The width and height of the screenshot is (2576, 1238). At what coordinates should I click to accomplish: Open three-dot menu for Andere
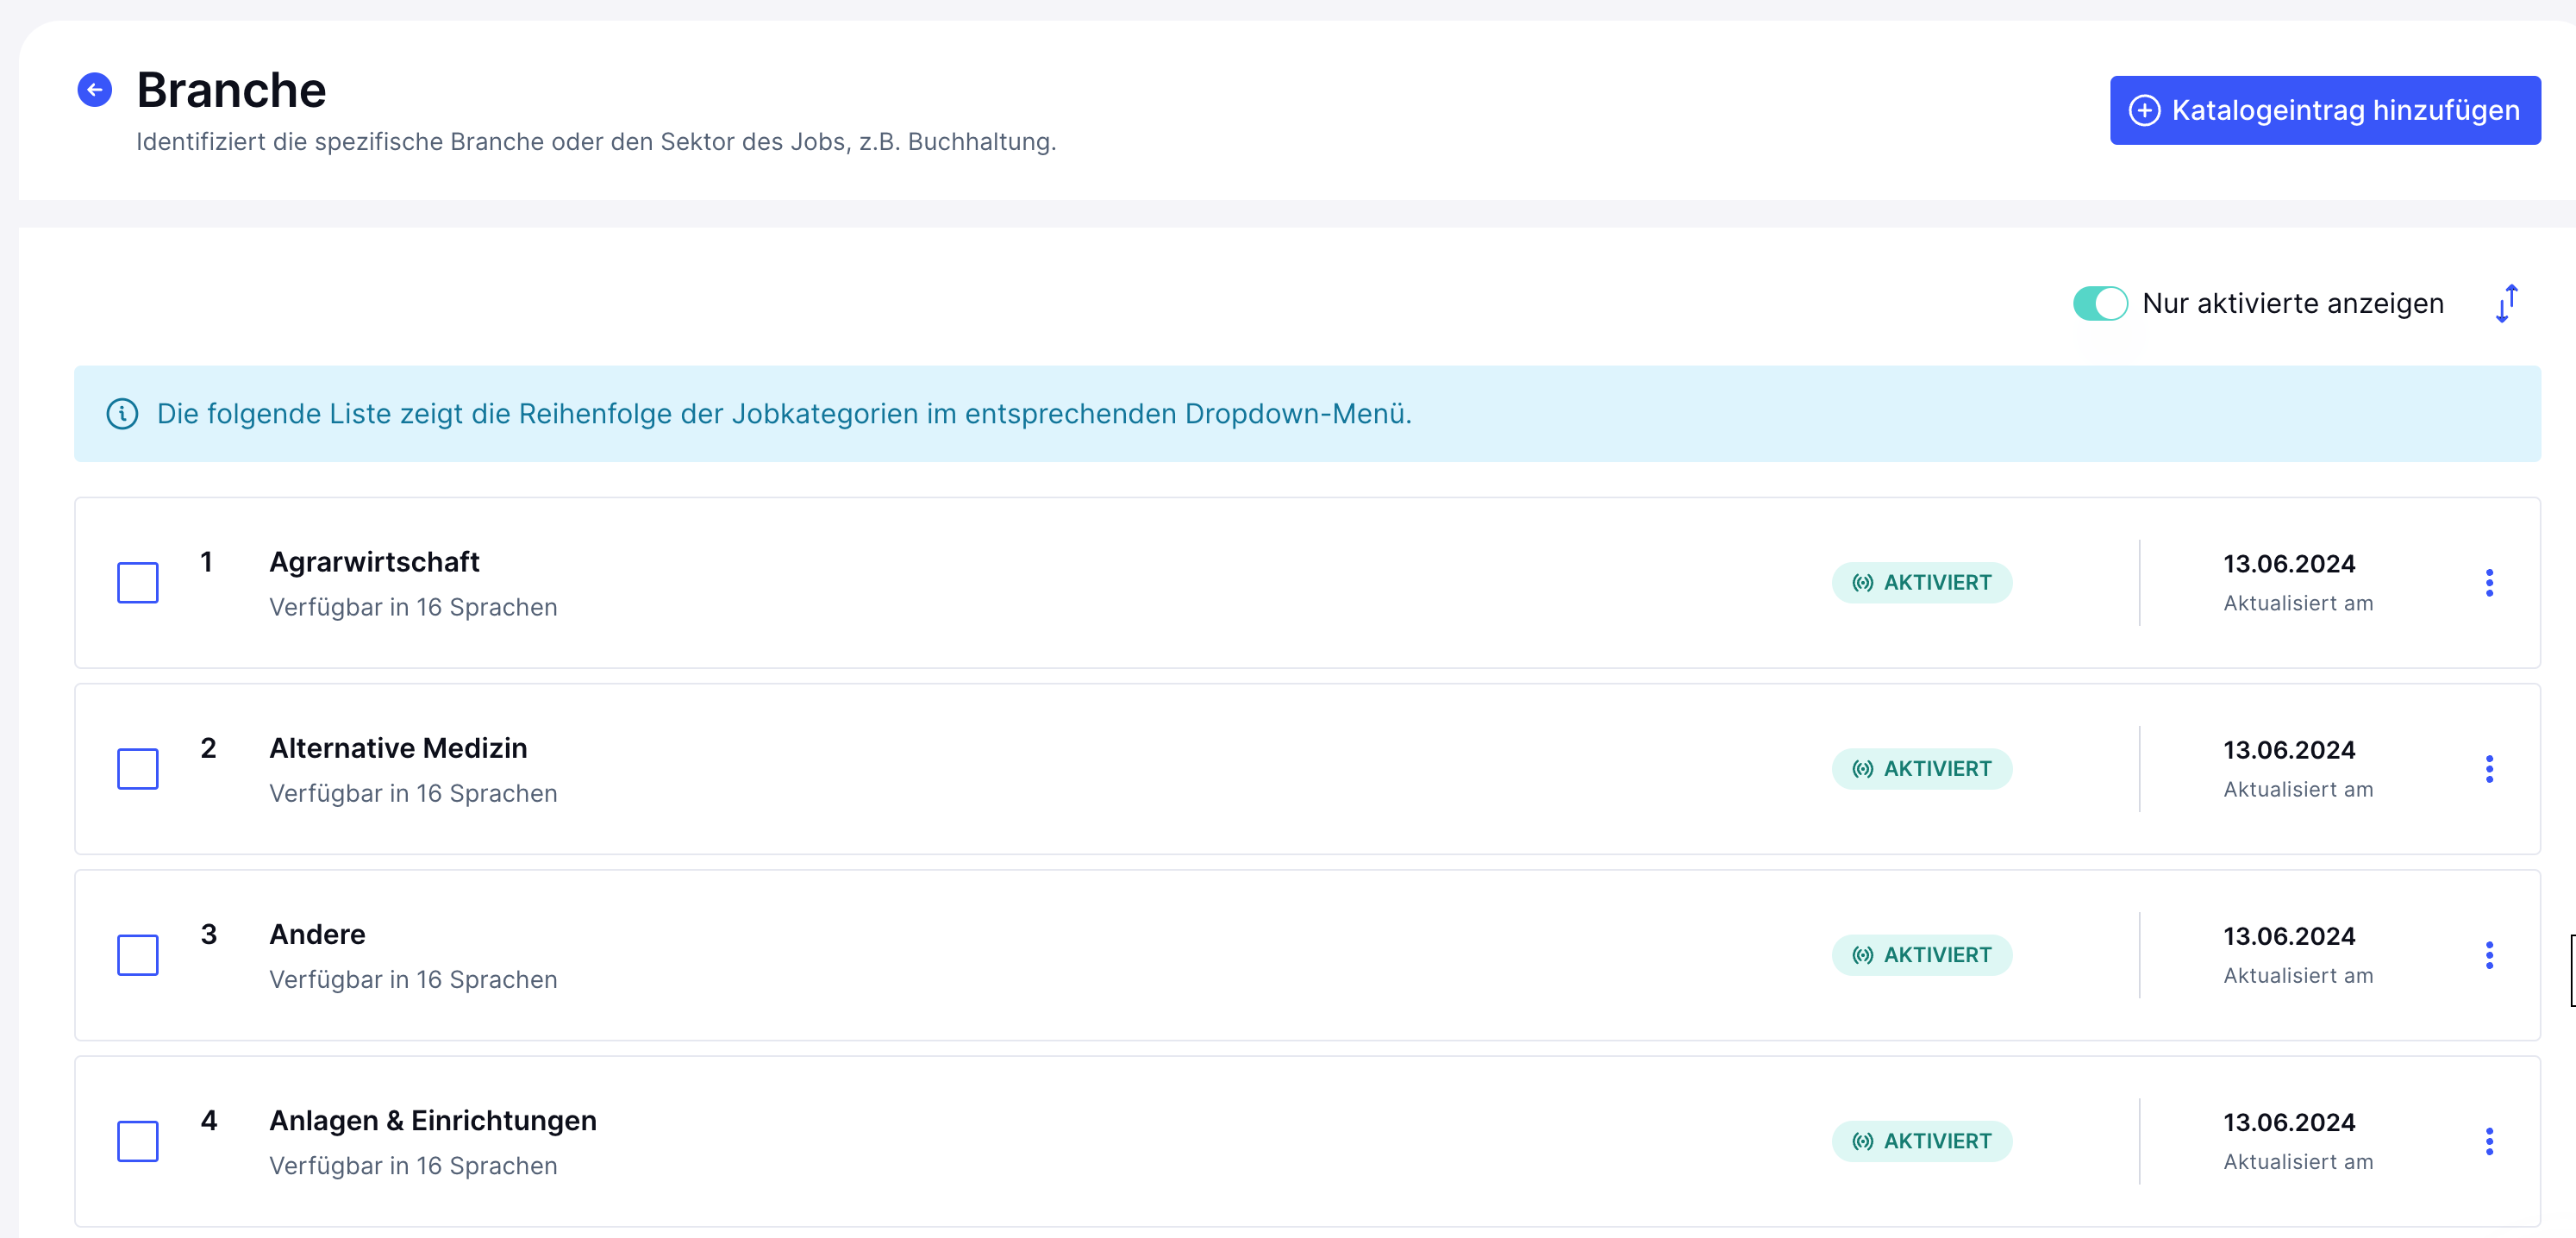tap(2489, 955)
